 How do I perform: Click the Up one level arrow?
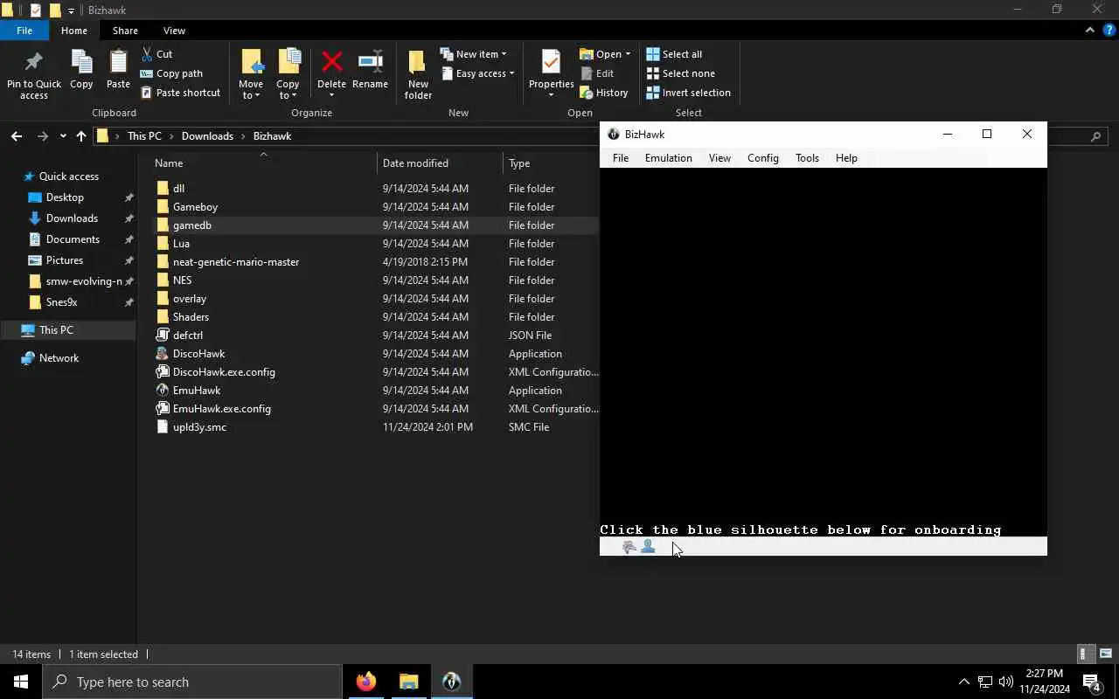[81, 136]
